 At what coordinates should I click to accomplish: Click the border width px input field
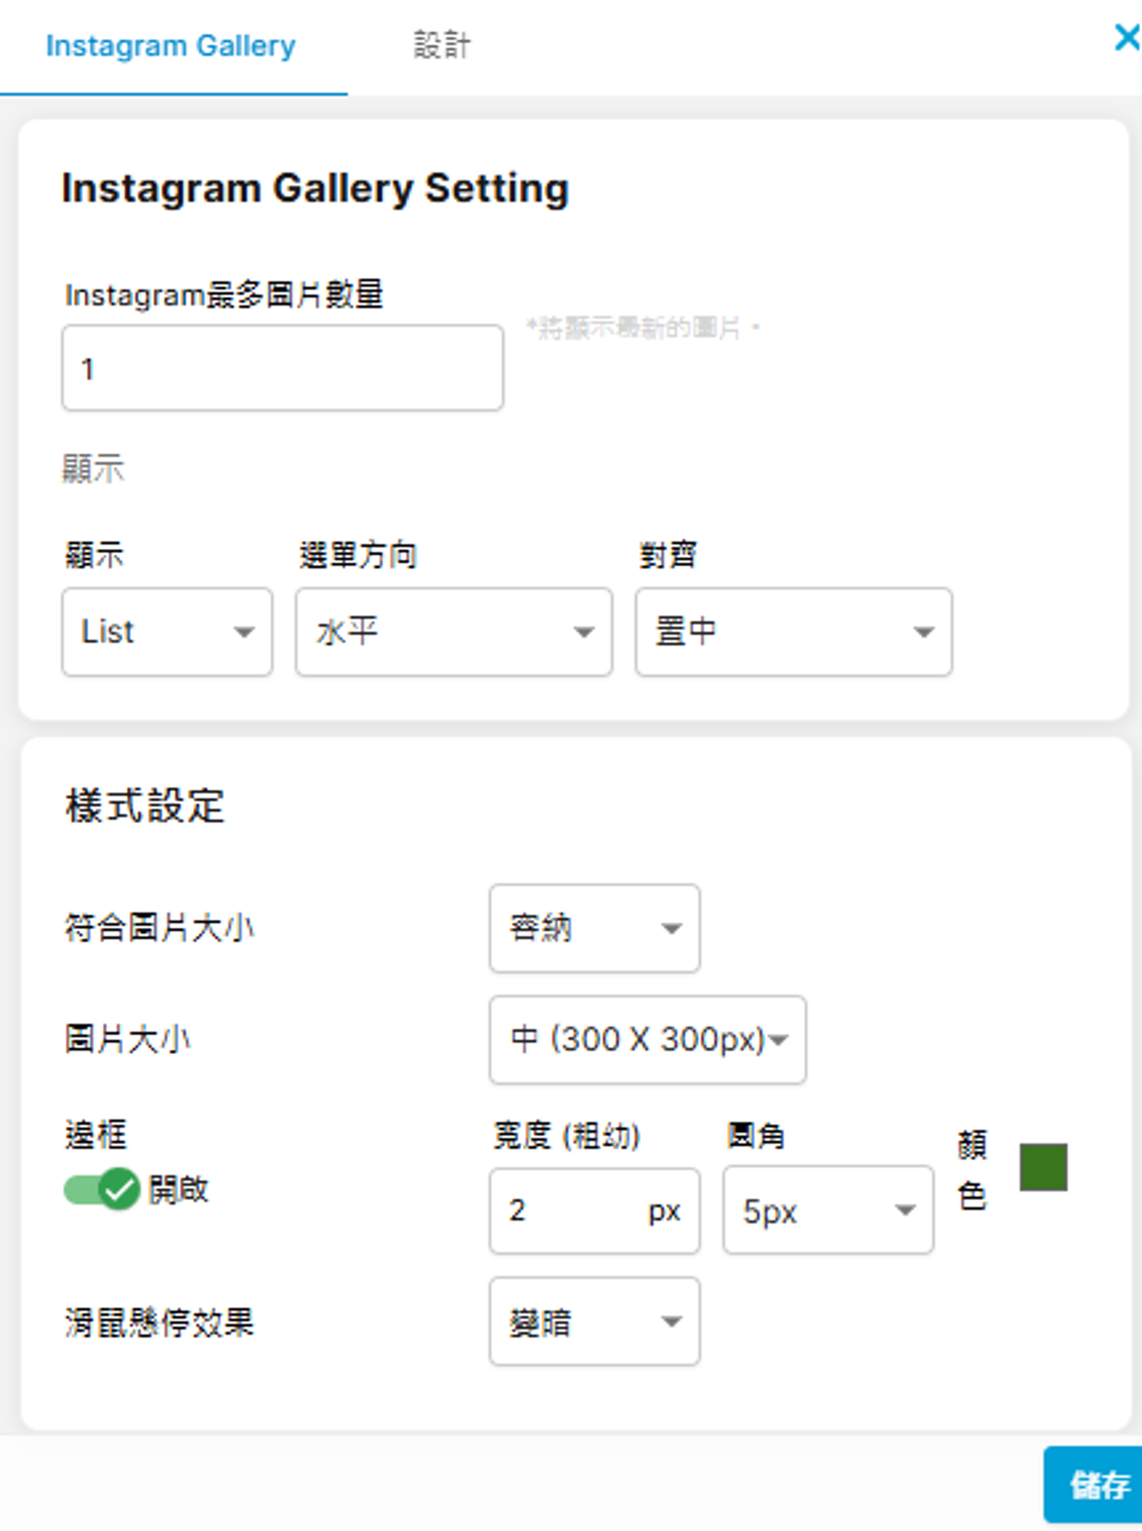[x=570, y=1210]
